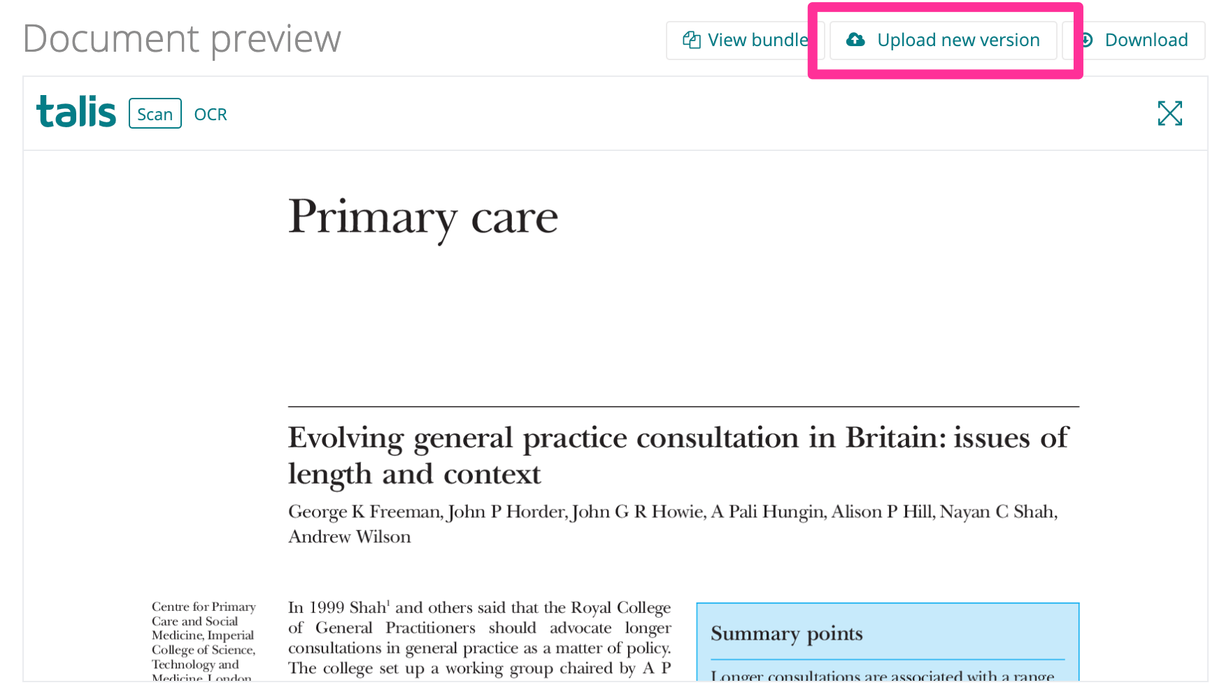Click the View bundle documents icon
The height and width of the screenshot is (692, 1231).
coord(691,41)
